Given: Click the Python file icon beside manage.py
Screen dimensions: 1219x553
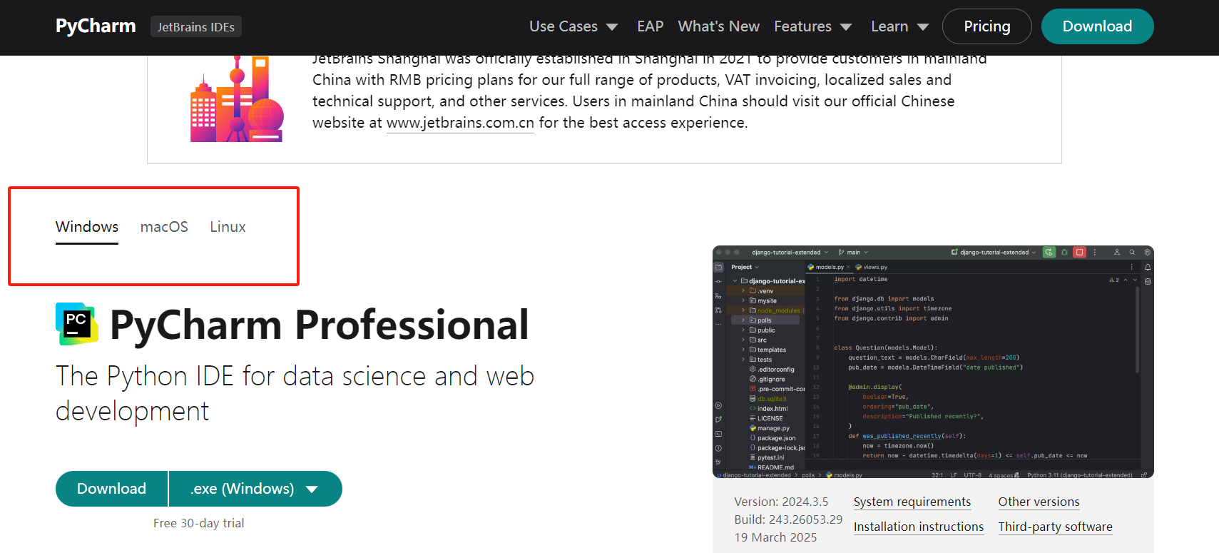Looking at the screenshot, I should click(x=753, y=428).
